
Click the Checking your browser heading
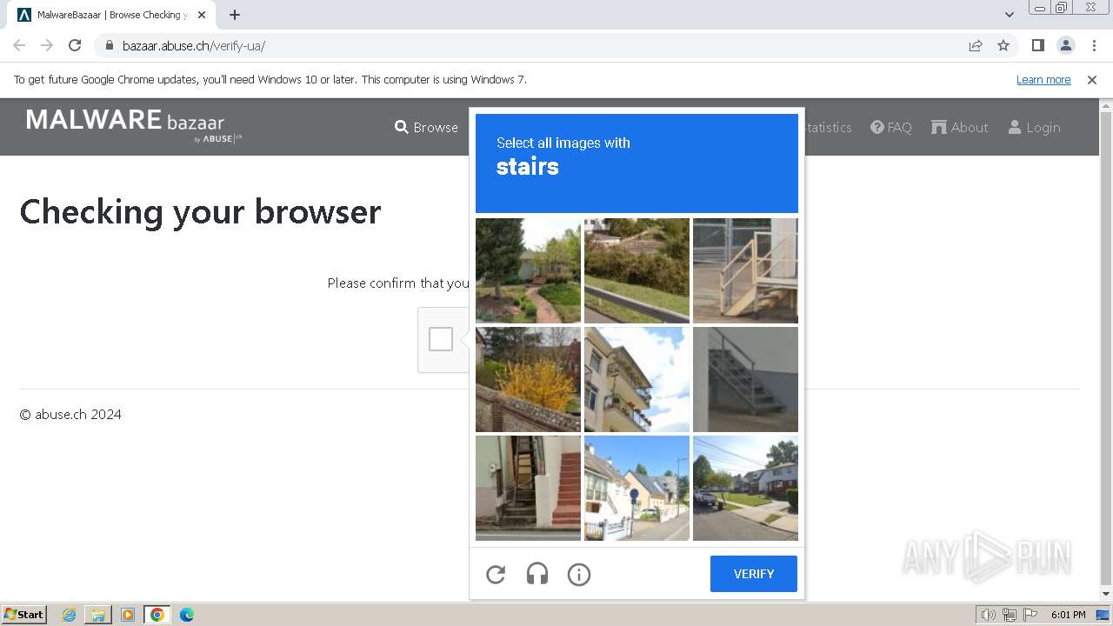pyautogui.click(x=200, y=211)
